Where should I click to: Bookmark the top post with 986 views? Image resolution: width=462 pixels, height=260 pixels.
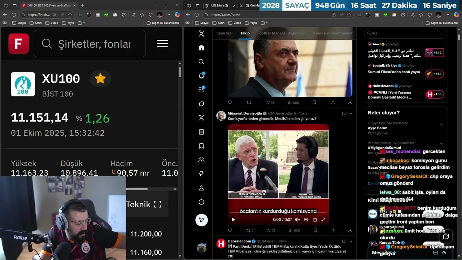click(x=315, y=103)
